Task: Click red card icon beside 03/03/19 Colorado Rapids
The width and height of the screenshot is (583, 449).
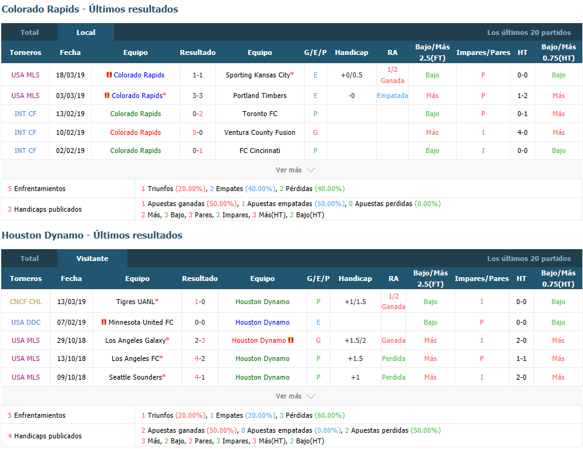Action: (107, 96)
